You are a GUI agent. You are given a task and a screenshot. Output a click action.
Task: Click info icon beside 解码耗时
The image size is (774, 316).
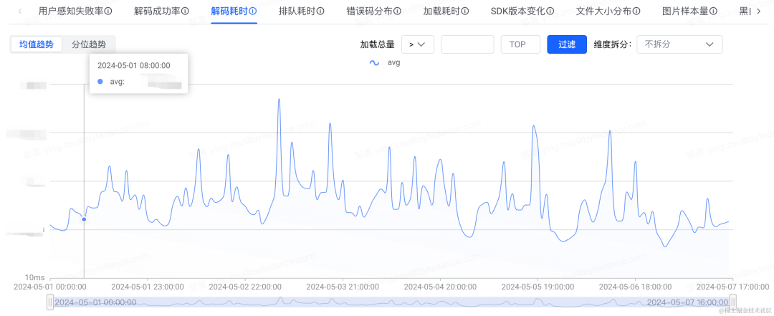point(253,11)
